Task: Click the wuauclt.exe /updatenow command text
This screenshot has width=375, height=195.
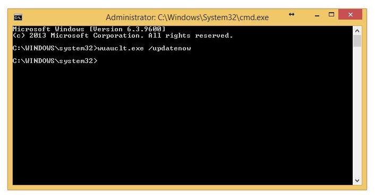Action: point(144,48)
